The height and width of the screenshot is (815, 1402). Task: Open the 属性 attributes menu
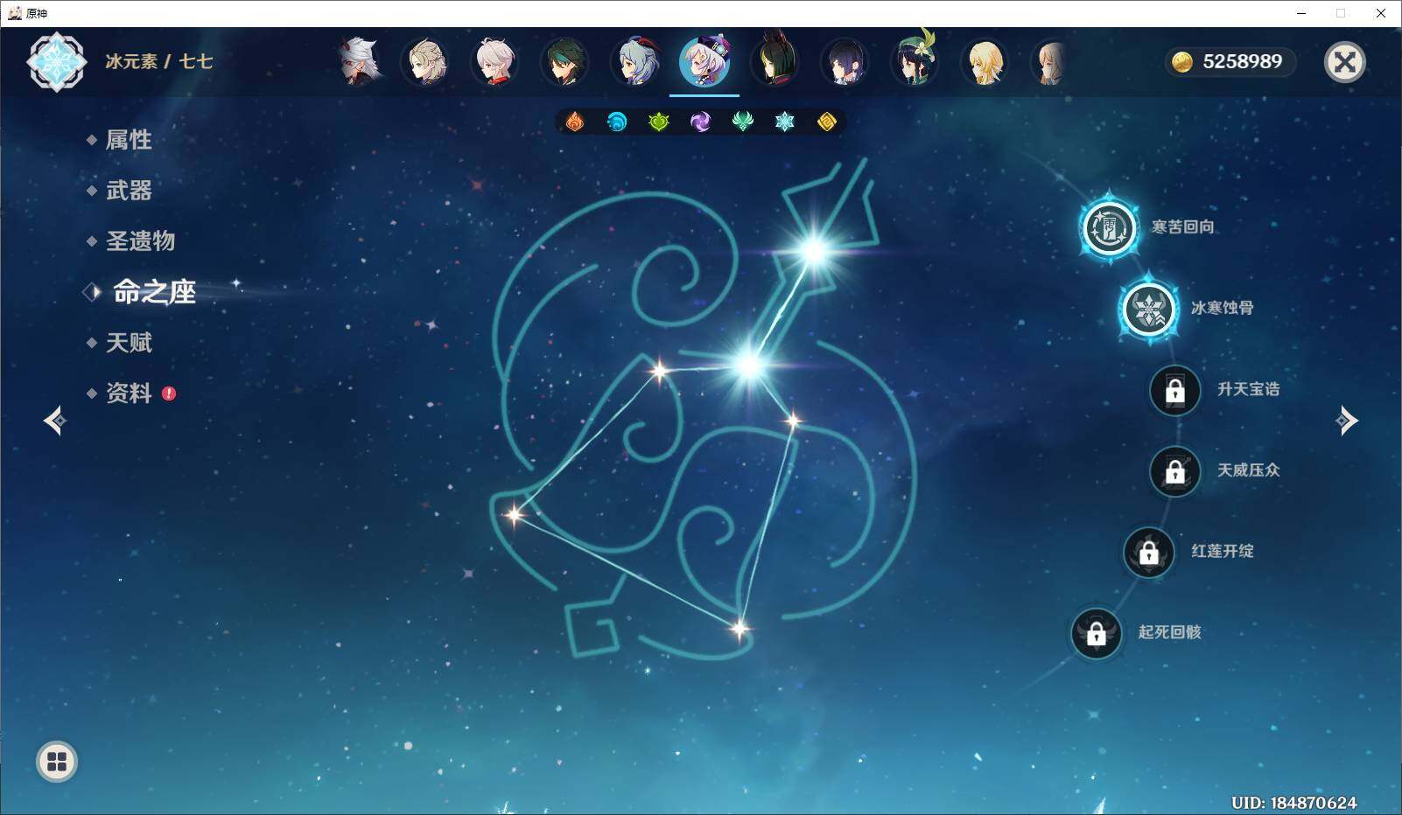[x=129, y=140]
